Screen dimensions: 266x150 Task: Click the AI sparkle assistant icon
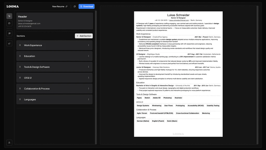[9, 33]
